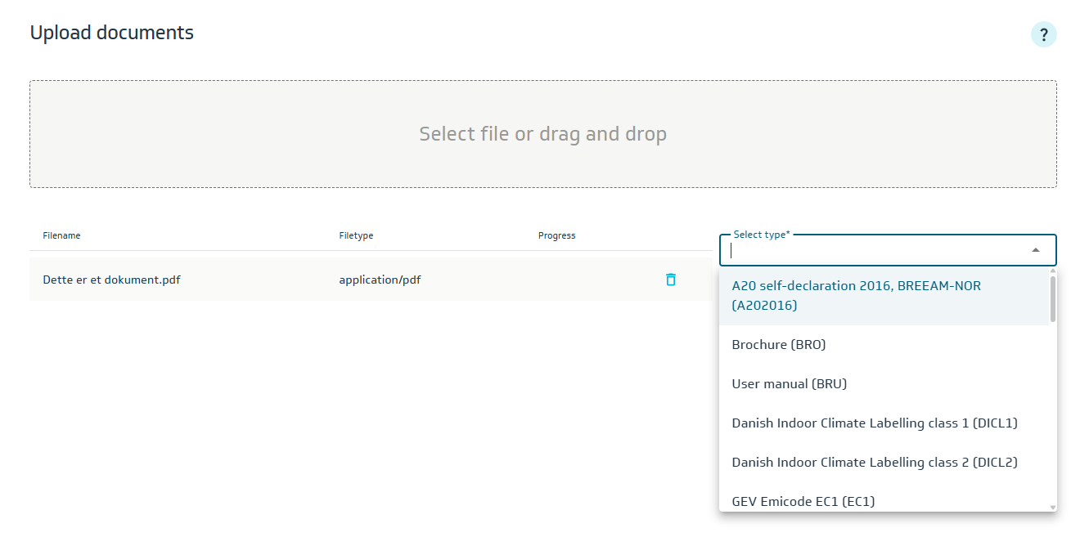Click the dropdown list's scroll down arrow
The height and width of the screenshot is (537, 1089).
click(x=1053, y=508)
